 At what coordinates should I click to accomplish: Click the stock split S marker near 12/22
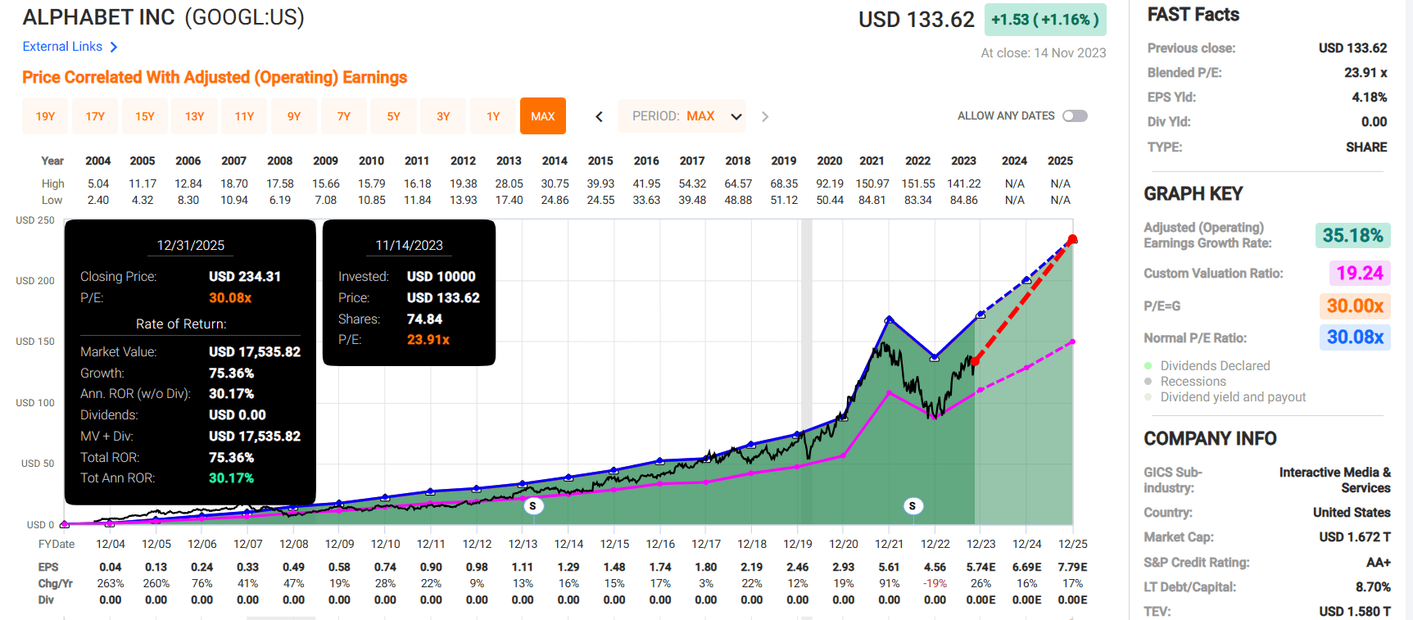point(912,506)
